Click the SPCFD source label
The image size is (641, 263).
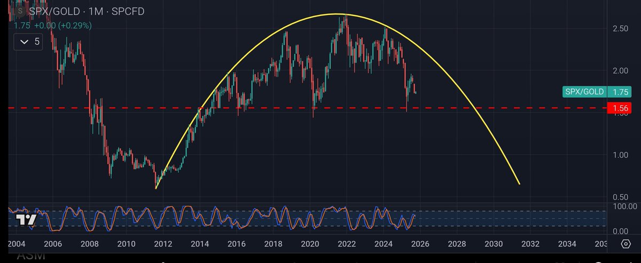pyautogui.click(x=129, y=11)
